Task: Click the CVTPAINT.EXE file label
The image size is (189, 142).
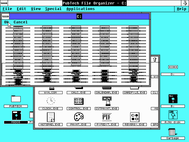Action: pos(107,109)
